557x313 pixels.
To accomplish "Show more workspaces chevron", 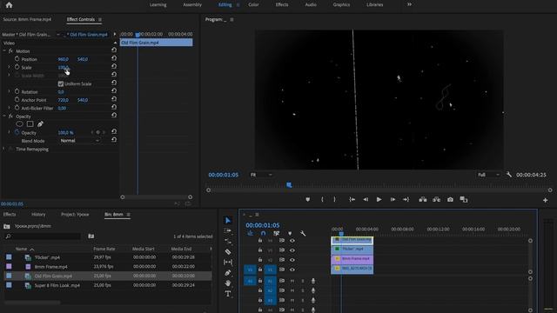I will pyautogui.click(x=409, y=4).
